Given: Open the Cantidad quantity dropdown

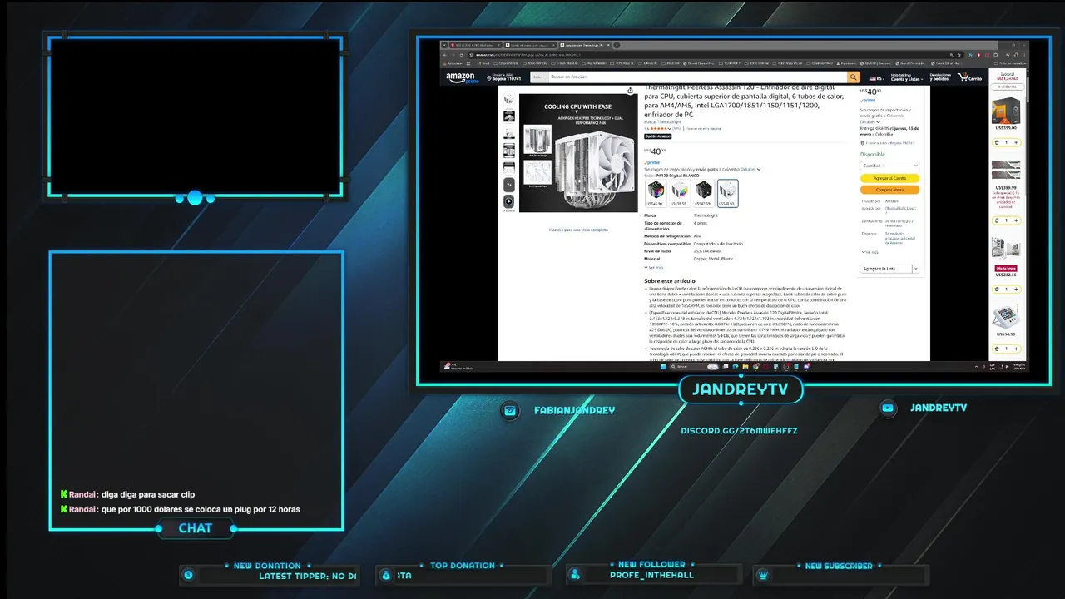Looking at the screenshot, I should tap(890, 166).
